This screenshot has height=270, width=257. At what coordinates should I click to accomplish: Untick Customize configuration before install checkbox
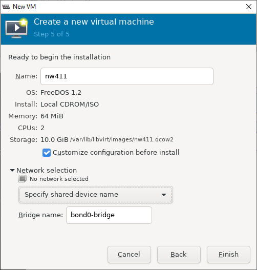point(47,153)
